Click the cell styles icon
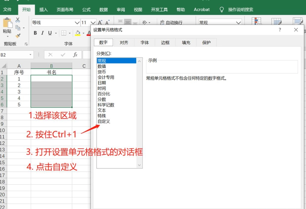Screen dimensions: 306x209 click(298, 21)
